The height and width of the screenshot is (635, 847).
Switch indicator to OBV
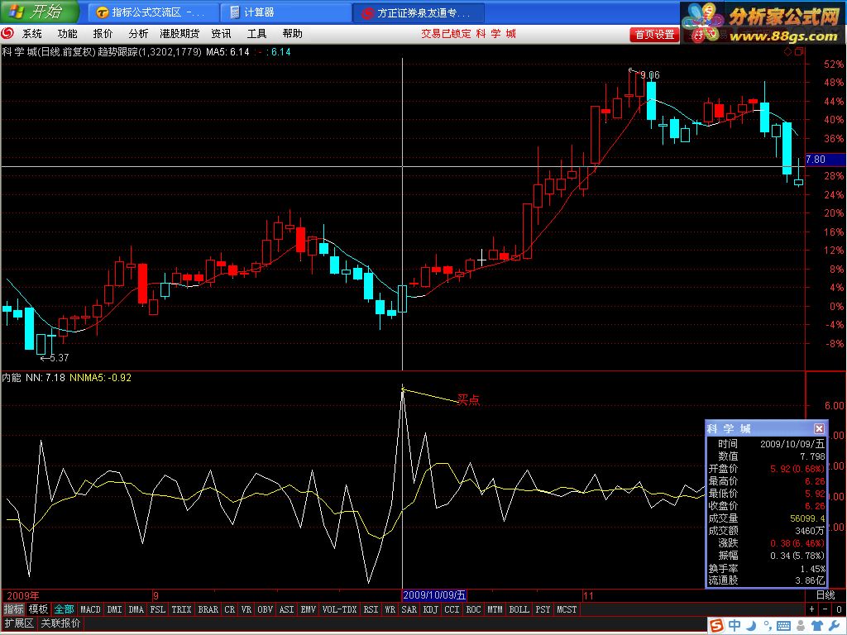click(x=266, y=609)
